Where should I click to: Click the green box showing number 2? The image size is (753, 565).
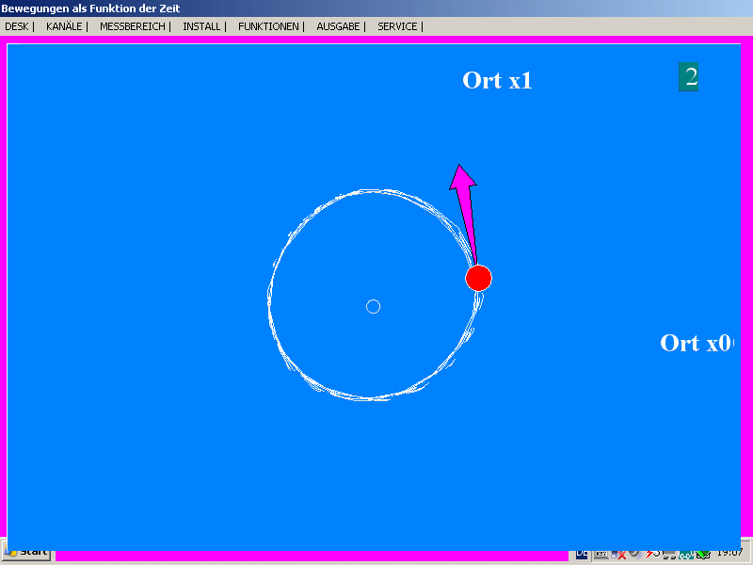pos(688,77)
